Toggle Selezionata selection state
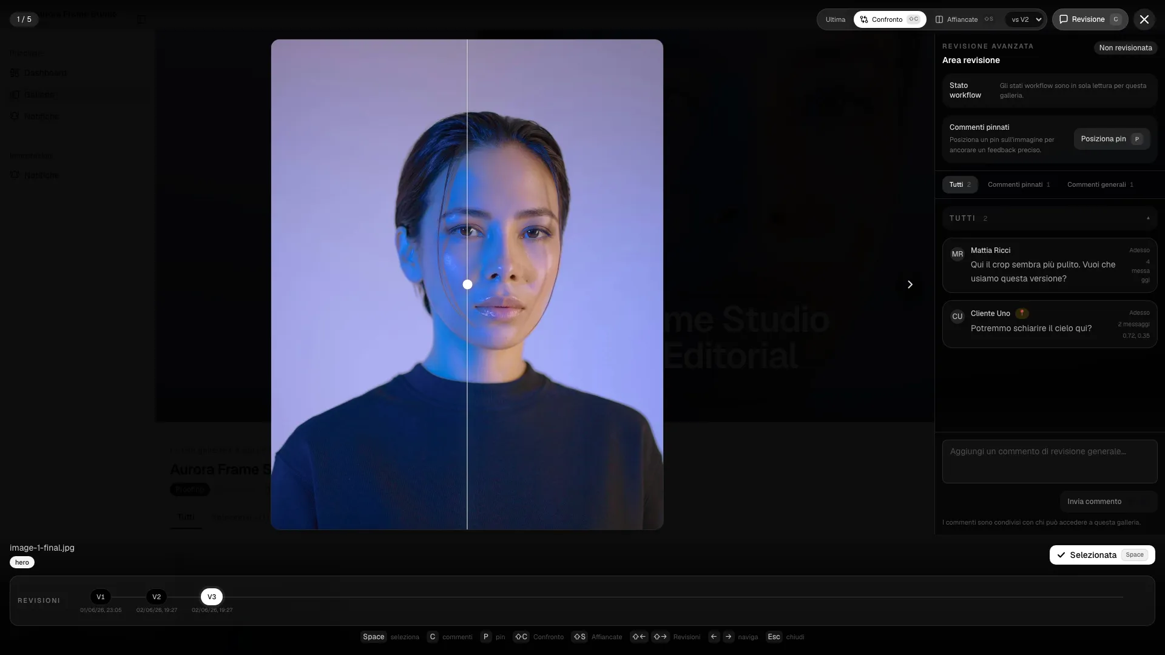Screen dimensions: 1165x655 (1102, 555)
